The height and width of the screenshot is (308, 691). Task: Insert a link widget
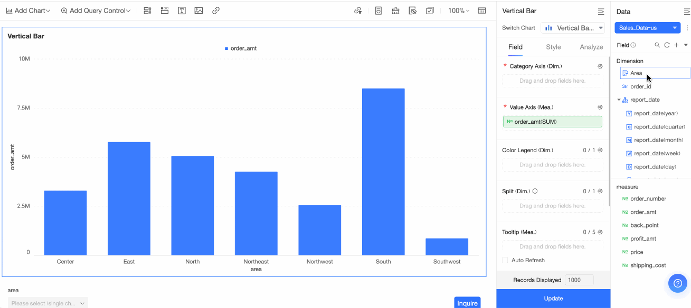coord(216,11)
